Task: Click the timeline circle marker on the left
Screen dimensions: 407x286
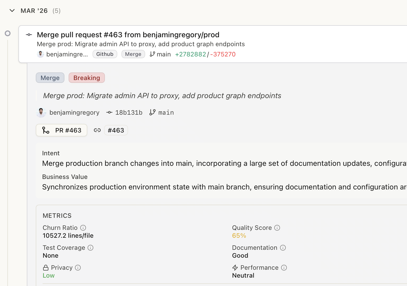Action: click(x=8, y=33)
